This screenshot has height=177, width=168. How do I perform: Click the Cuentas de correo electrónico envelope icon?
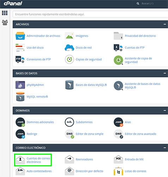[20, 160]
